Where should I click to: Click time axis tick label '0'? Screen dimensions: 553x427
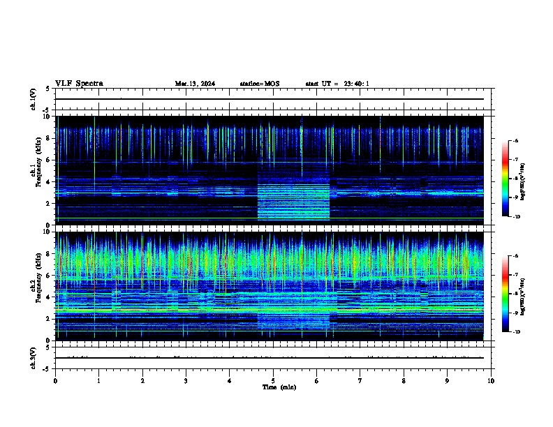click(x=55, y=381)
